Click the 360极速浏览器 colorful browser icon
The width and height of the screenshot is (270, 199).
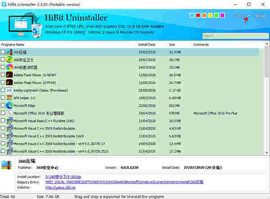point(9,67)
